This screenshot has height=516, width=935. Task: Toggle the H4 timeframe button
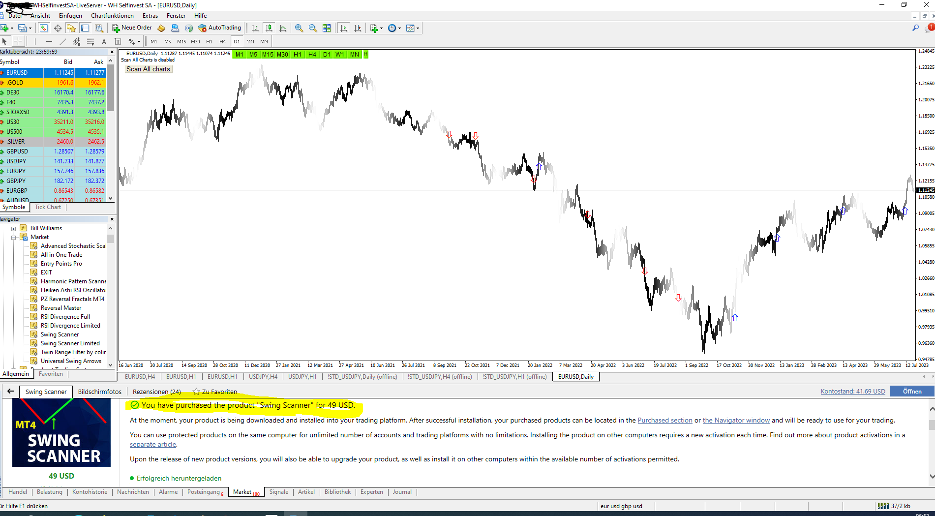[223, 41]
